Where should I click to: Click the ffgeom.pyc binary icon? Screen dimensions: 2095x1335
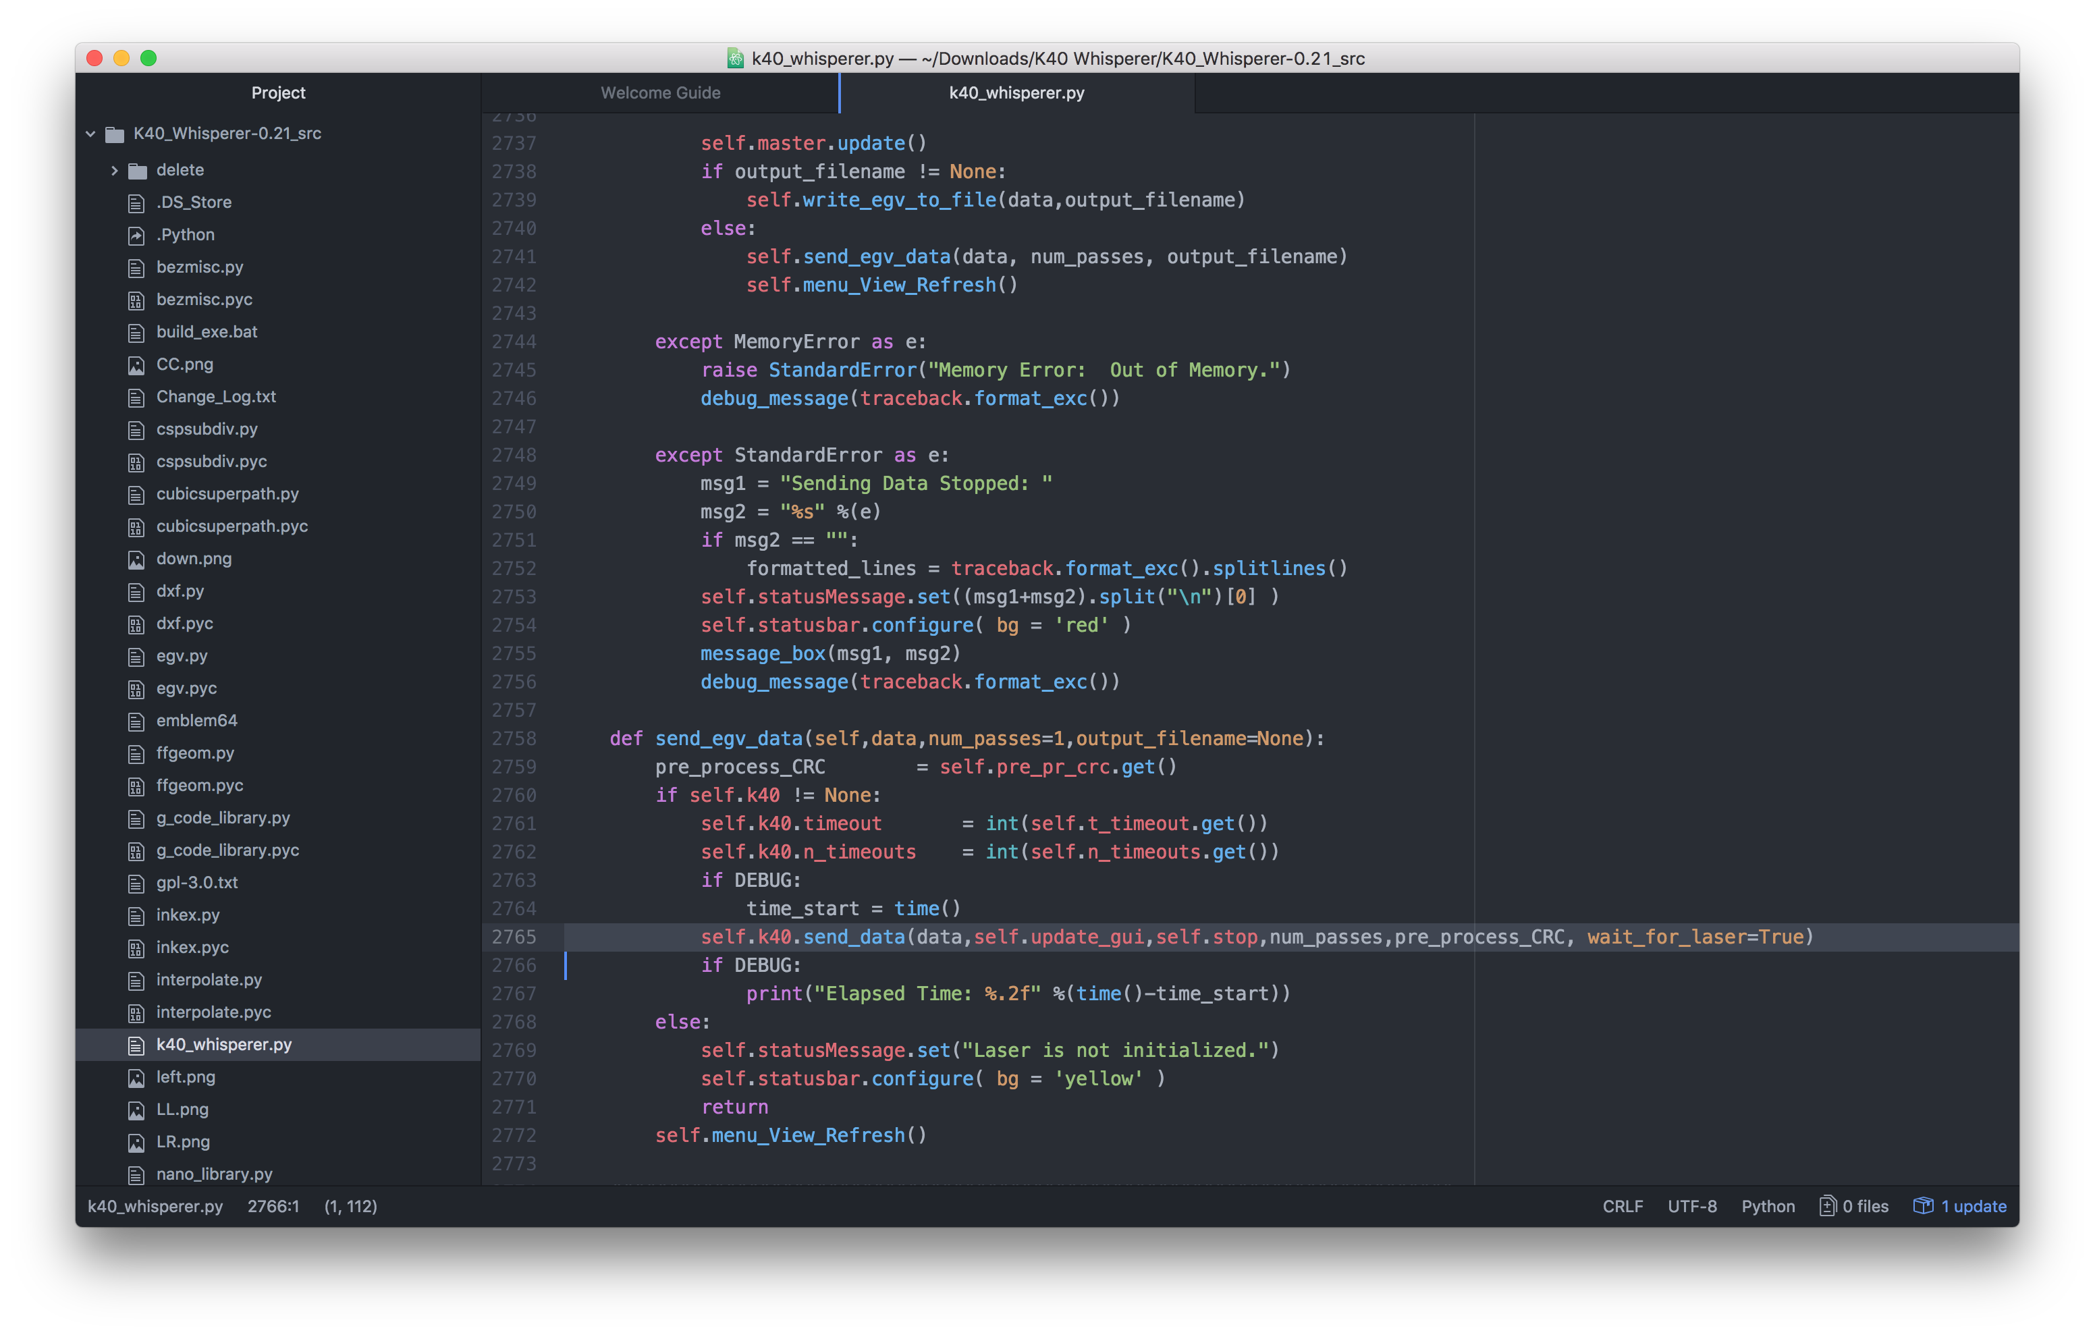click(136, 786)
